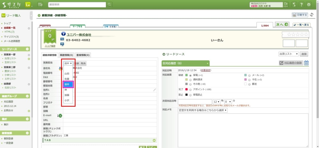The width and height of the screenshot is (319, 148).
Task: Open the calendar icon beside 対応履歴の登録
Action: click(x=306, y=63)
